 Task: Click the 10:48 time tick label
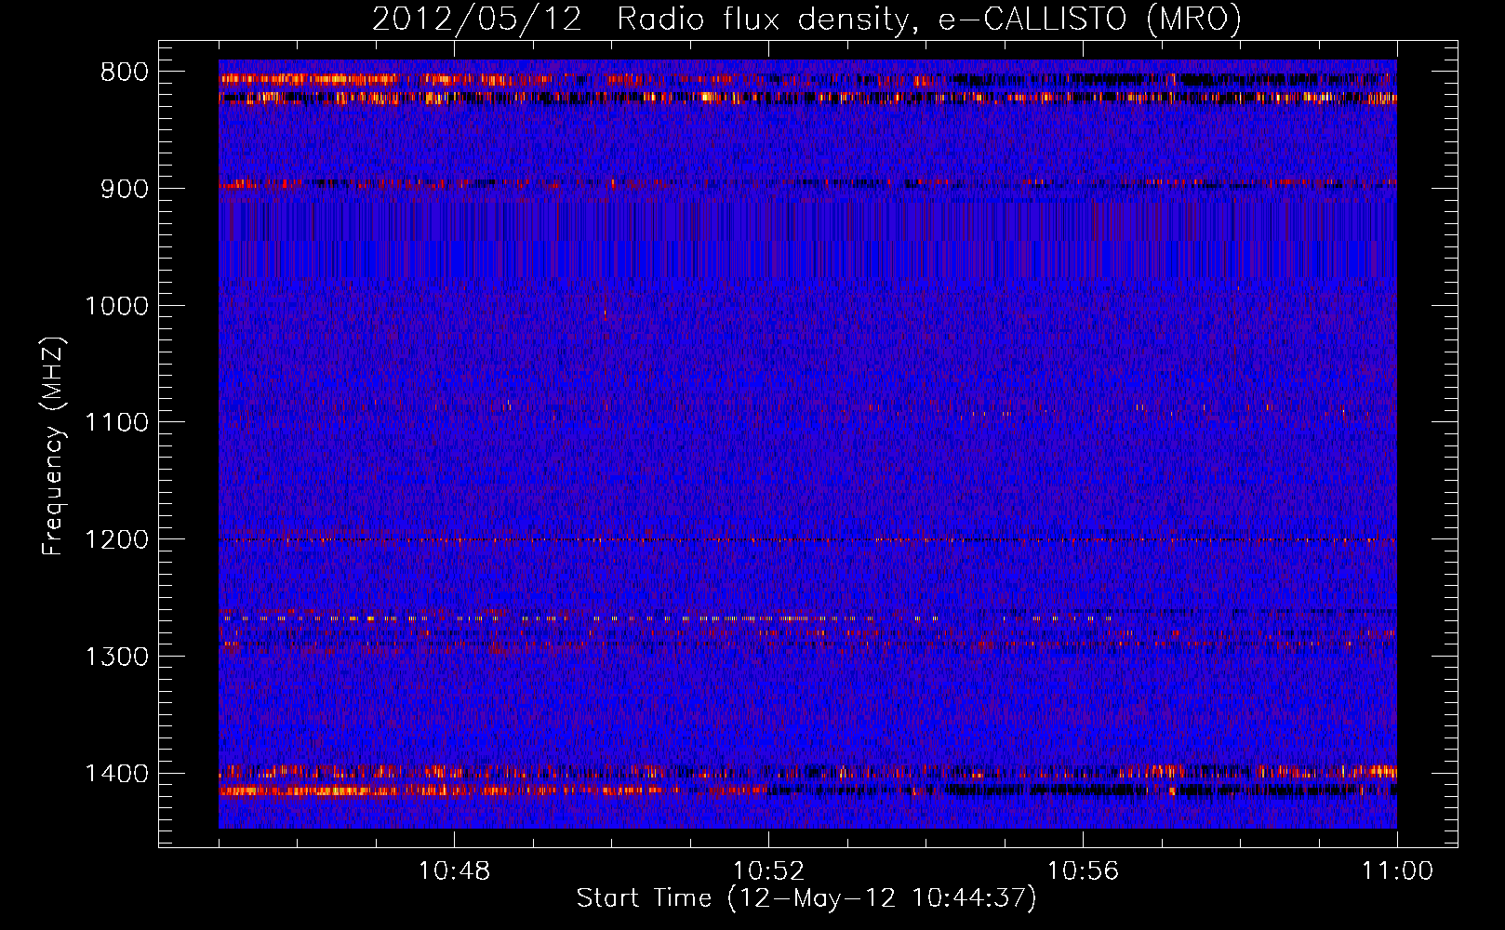[454, 871]
